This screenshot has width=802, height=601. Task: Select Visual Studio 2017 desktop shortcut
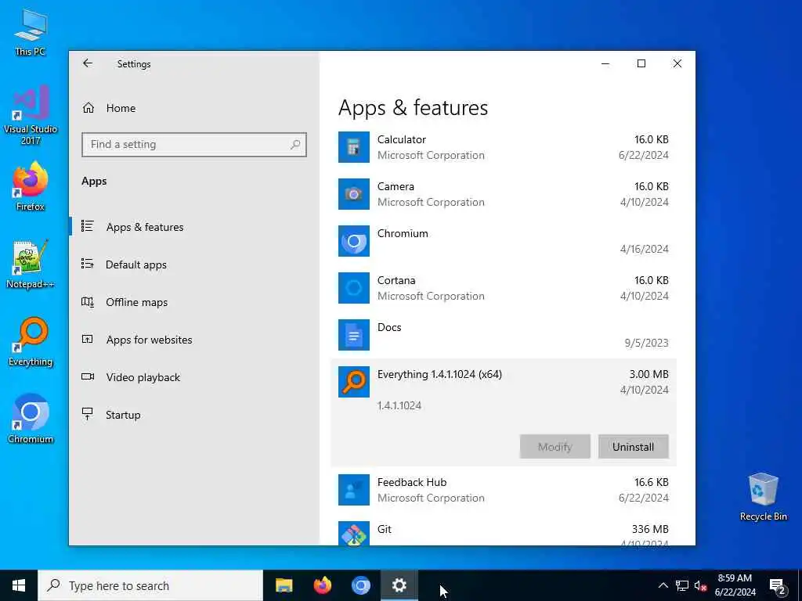point(31,116)
